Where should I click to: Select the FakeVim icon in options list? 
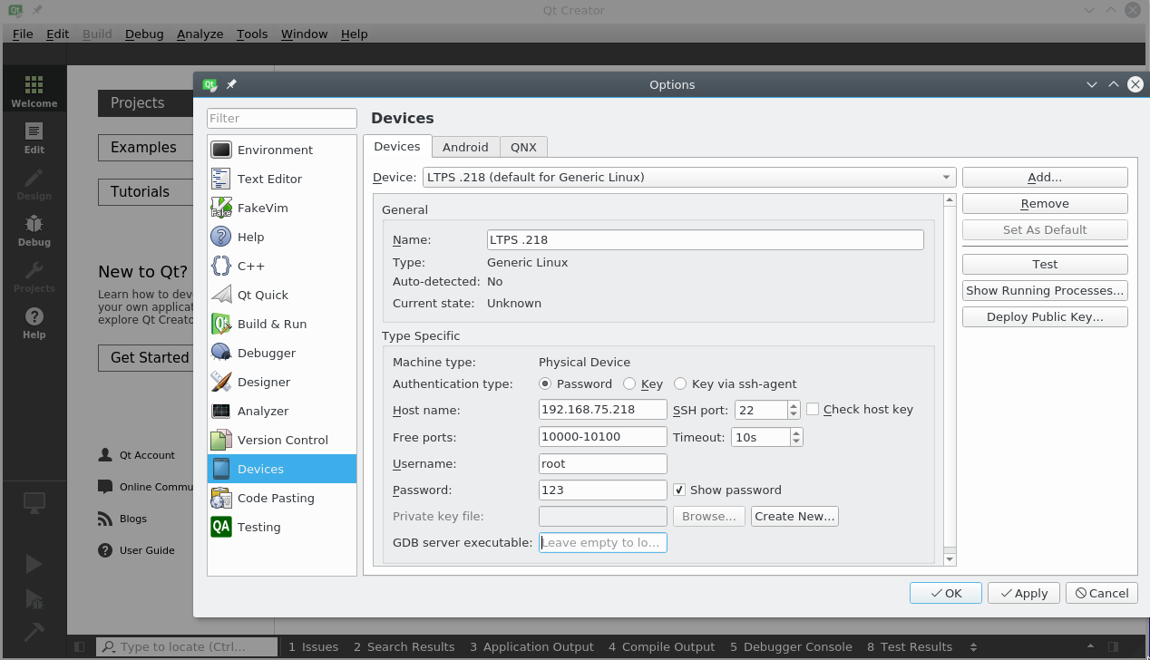coord(221,208)
